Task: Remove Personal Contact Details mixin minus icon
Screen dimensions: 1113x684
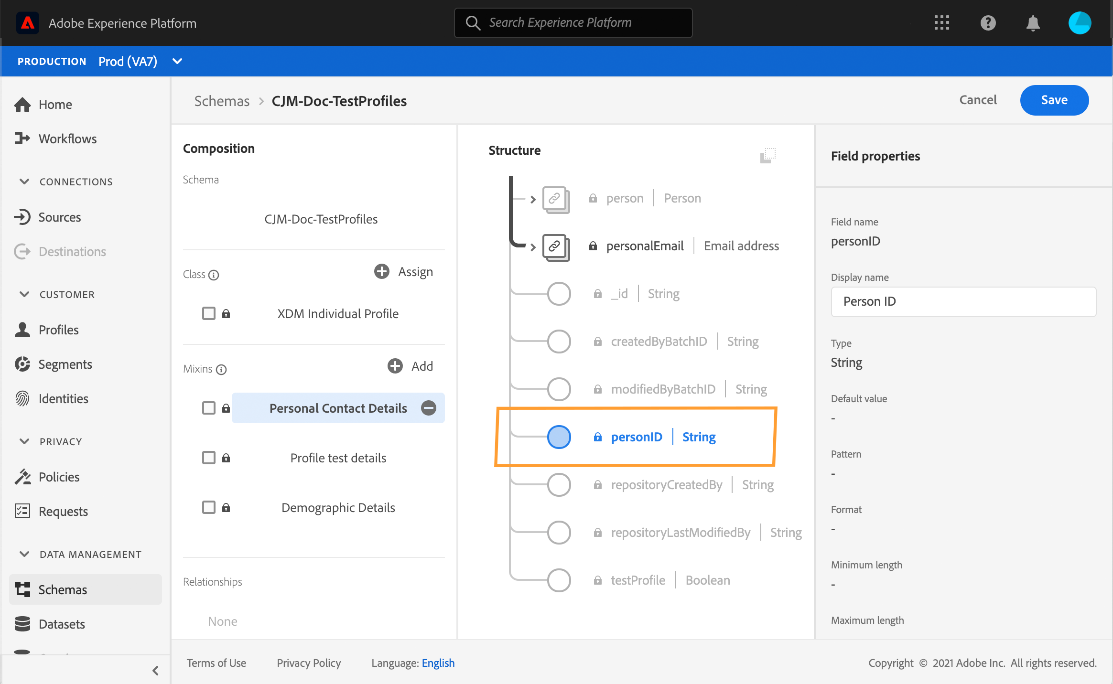Action: [x=428, y=408]
